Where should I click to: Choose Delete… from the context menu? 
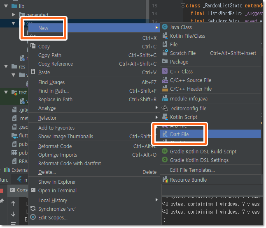click(x=94, y=172)
